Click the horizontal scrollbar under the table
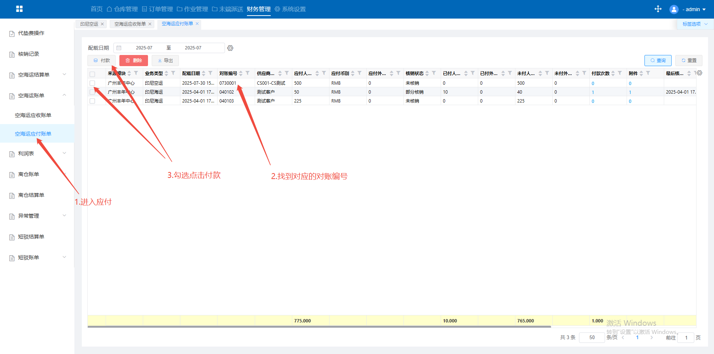Viewport: 714px width, 354px height. [319, 327]
